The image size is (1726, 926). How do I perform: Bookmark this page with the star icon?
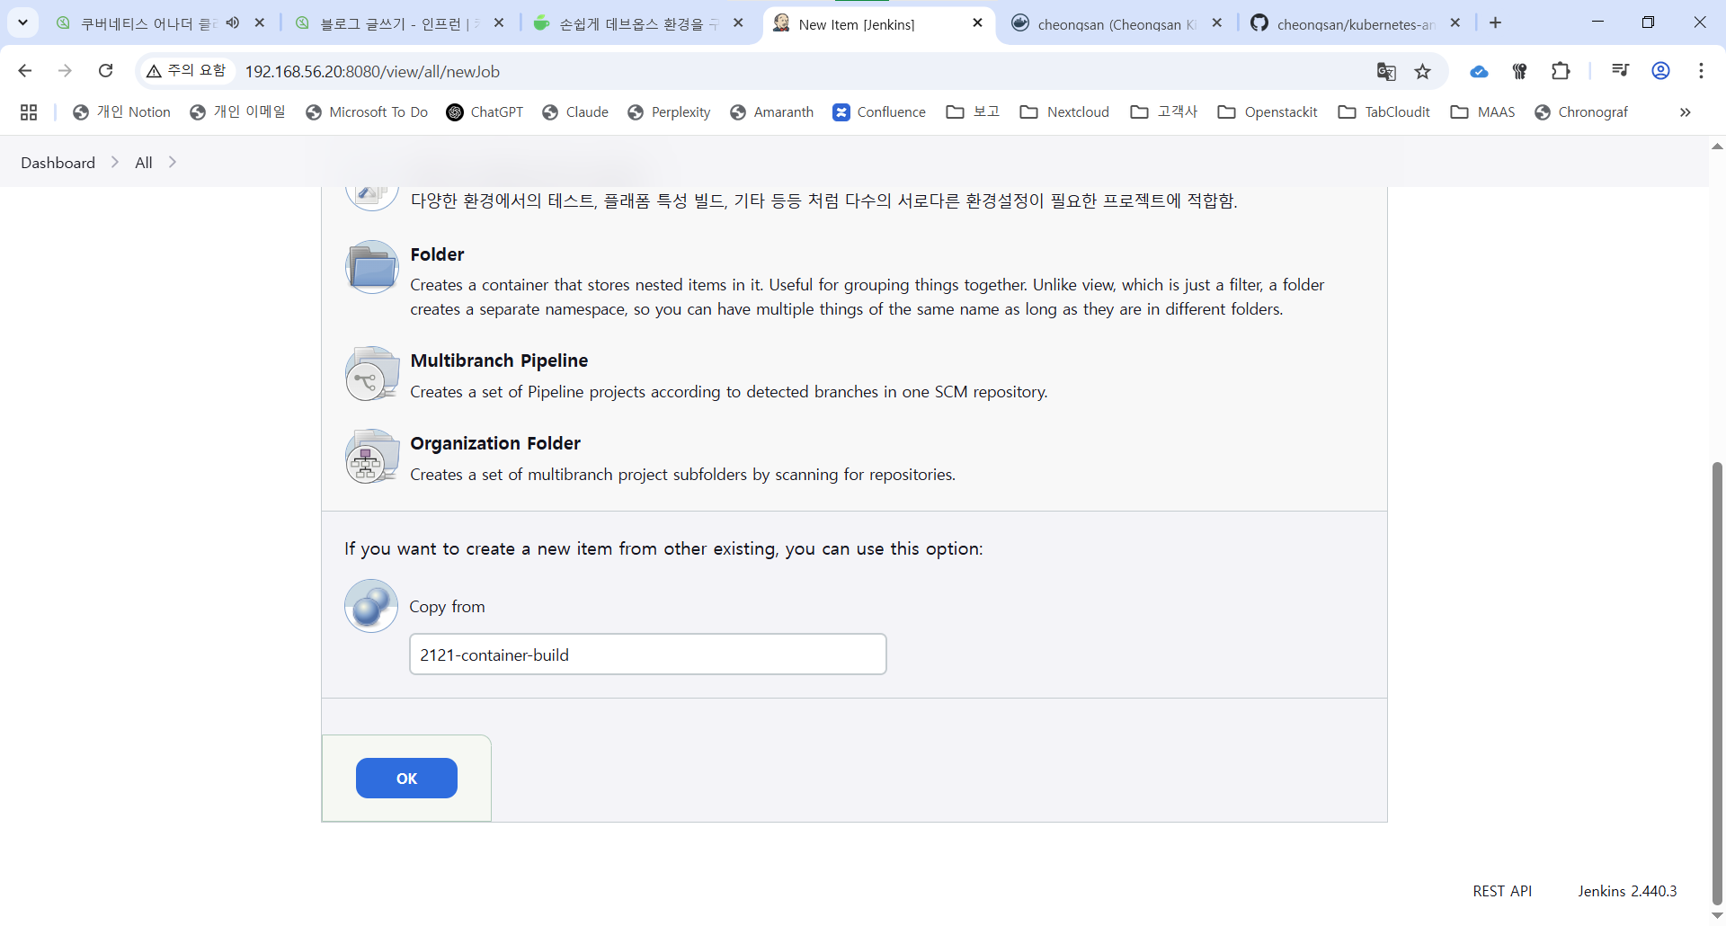[1422, 72]
